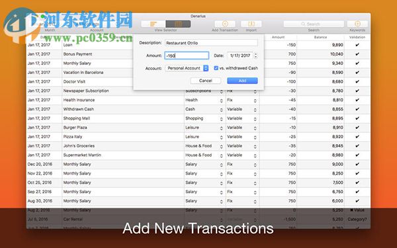Open the Keywords toolbar icon
This screenshot has height=248, width=397.
357,24
